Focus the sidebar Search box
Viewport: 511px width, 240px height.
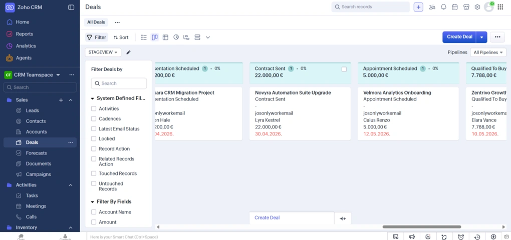click(40, 87)
